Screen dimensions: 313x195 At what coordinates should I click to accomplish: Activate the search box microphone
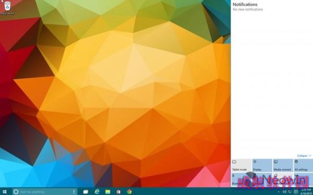[74, 192]
